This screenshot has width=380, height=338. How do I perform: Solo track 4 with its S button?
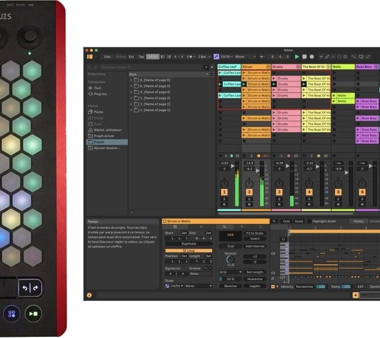coord(309,199)
